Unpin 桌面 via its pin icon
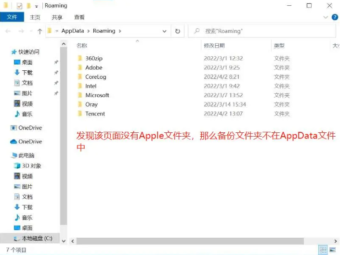The width and height of the screenshot is (340, 255). click(x=56, y=63)
